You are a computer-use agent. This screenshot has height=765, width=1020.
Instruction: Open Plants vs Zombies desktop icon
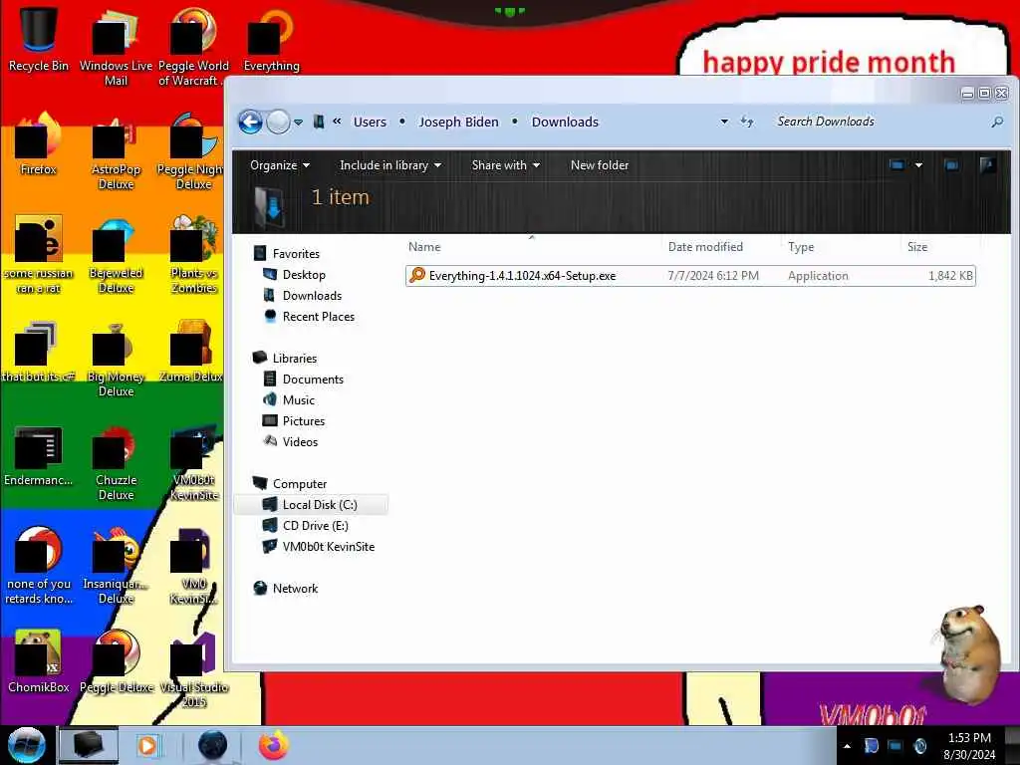(x=193, y=254)
